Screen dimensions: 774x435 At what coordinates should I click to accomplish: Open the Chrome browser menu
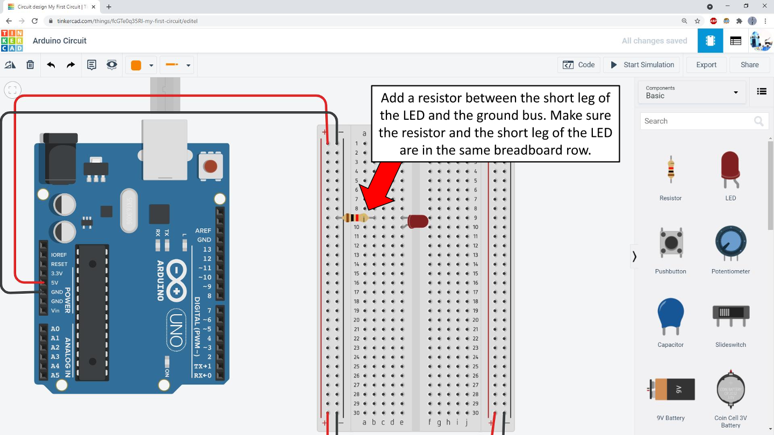(x=764, y=20)
